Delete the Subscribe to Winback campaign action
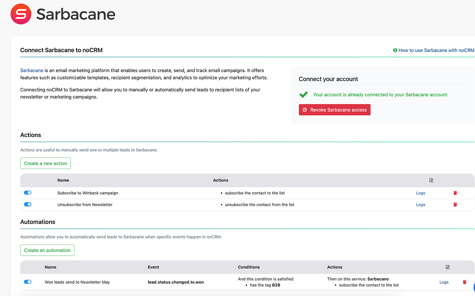 pyautogui.click(x=455, y=193)
